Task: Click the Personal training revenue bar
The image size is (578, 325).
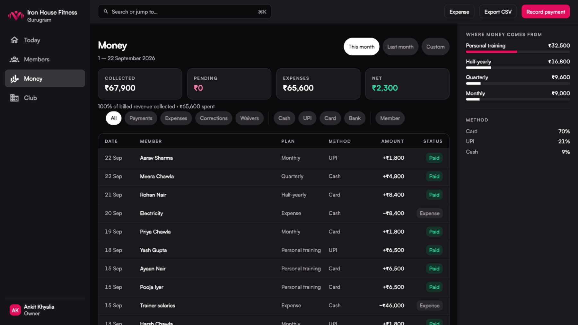Action: pos(518,52)
